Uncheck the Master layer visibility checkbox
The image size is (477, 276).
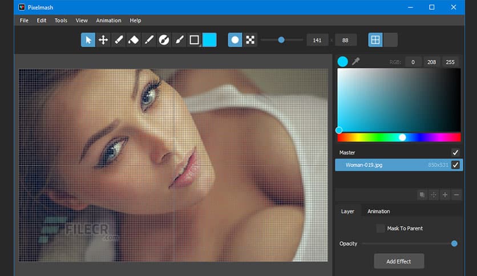pyautogui.click(x=455, y=152)
